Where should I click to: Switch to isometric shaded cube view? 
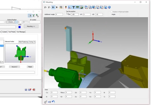[109, 7]
